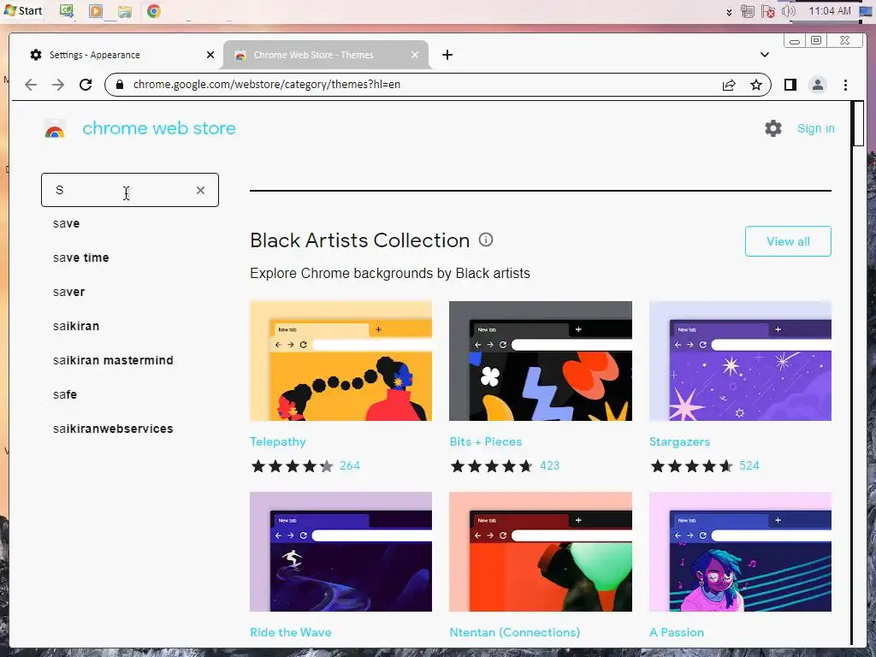
Task: Click Telepathy's 264 rating count
Action: tap(350, 466)
